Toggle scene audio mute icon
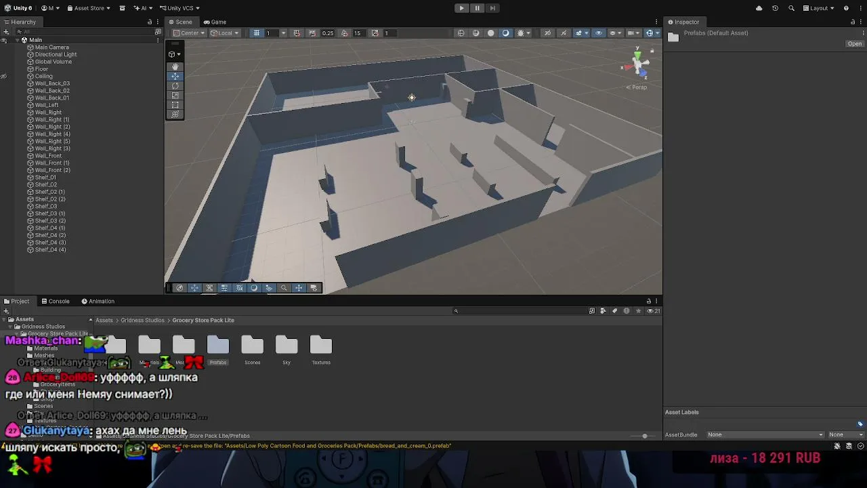The image size is (867, 488). (563, 33)
